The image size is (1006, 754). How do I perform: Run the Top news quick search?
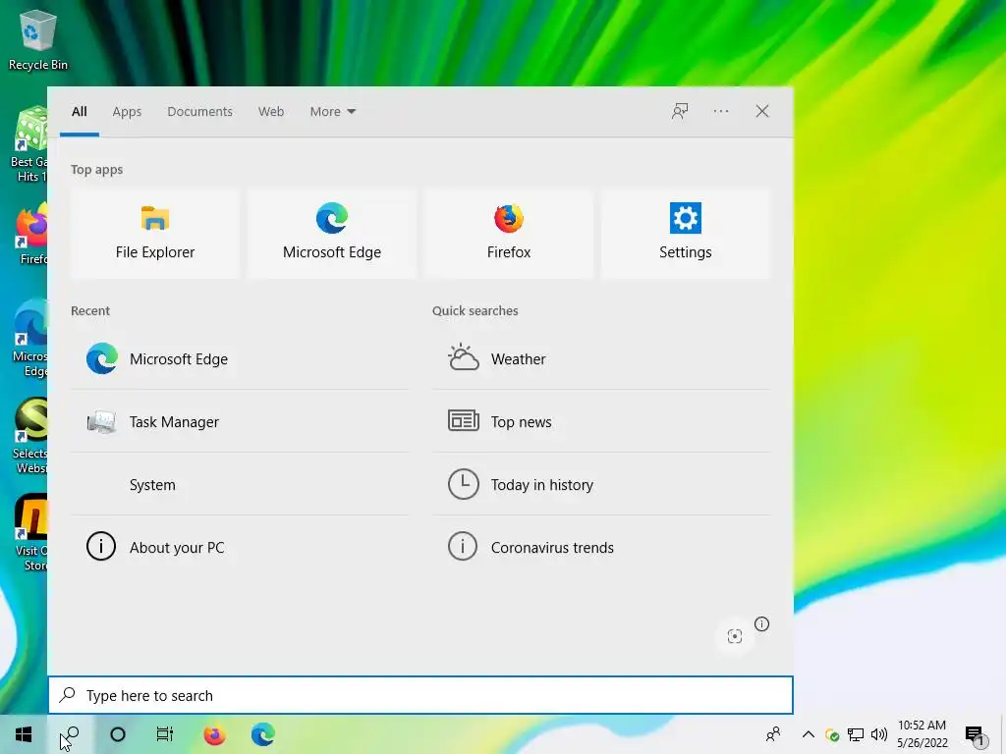pyautogui.click(x=601, y=422)
